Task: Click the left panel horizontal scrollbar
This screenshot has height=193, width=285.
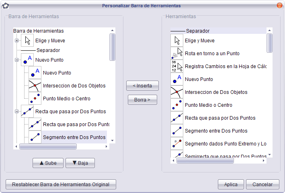Action: pyautogui.click(x=42, y=147)
